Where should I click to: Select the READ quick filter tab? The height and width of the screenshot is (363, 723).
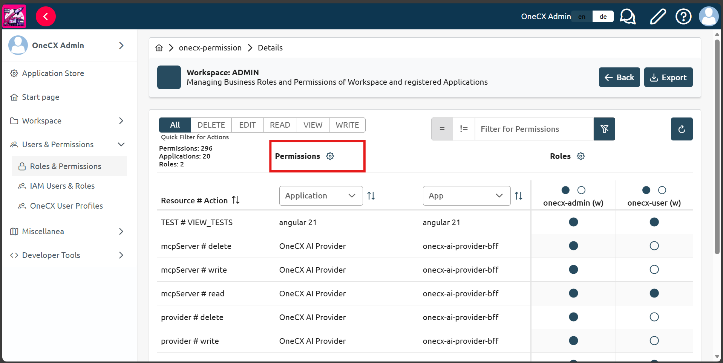pyautogui.click(x=280, y=125)
